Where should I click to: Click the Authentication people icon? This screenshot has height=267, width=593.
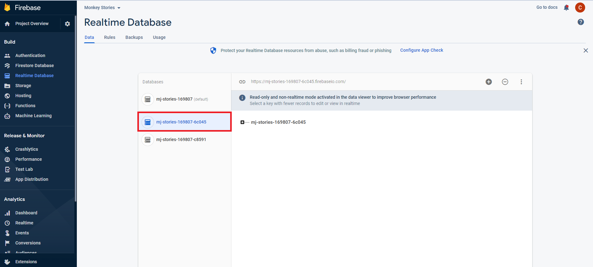[x=7, y=55]
